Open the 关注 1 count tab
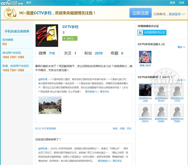This screenshot has width=188, height=165. point(70,53)
